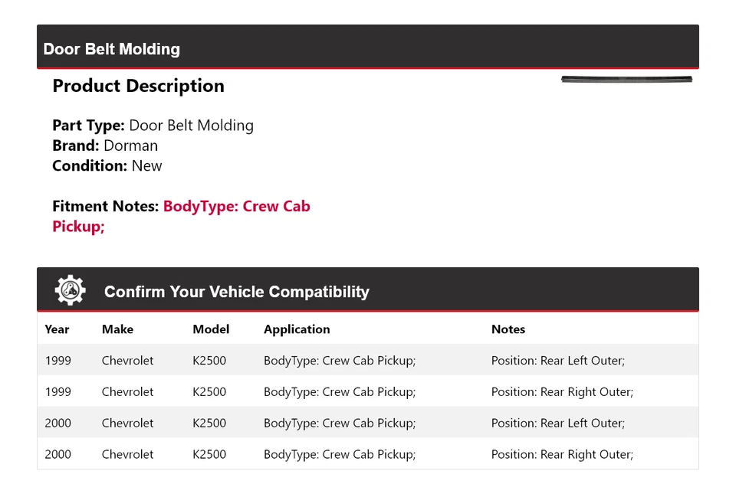Click the Part Type line
Image resolution: width=736 pixels, height=494 pixels.
pyautogui.click(x=153, y=126)
